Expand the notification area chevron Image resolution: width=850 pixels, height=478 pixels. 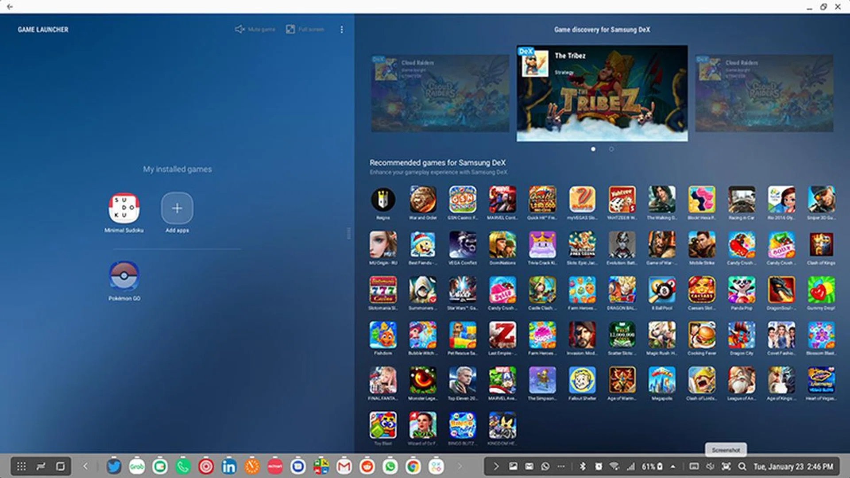tap(496, 466)
